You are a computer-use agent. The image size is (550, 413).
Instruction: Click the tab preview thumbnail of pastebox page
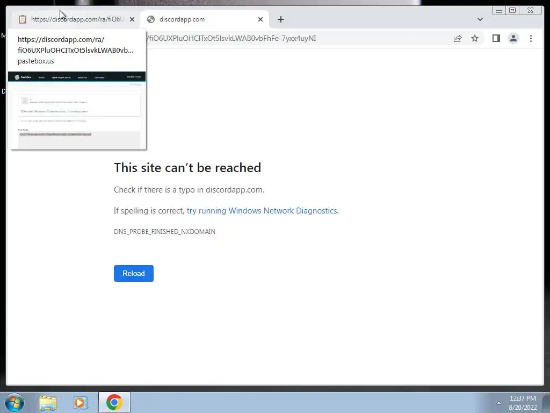point(77,110)
